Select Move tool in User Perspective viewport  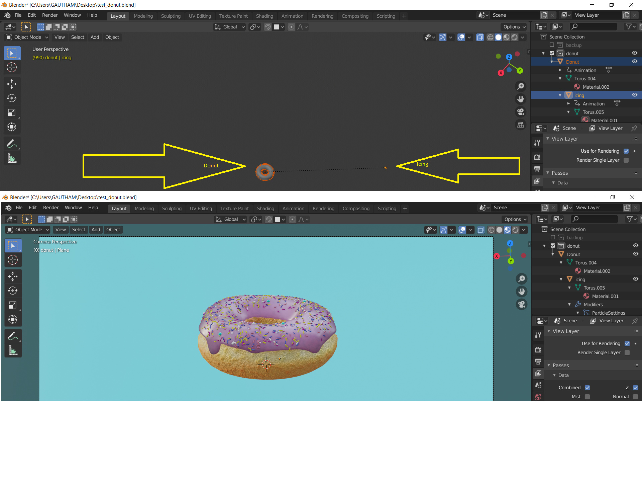[12, 84]
